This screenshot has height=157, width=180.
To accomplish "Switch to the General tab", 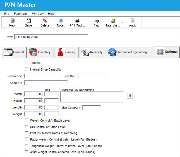I will (14, 52).
